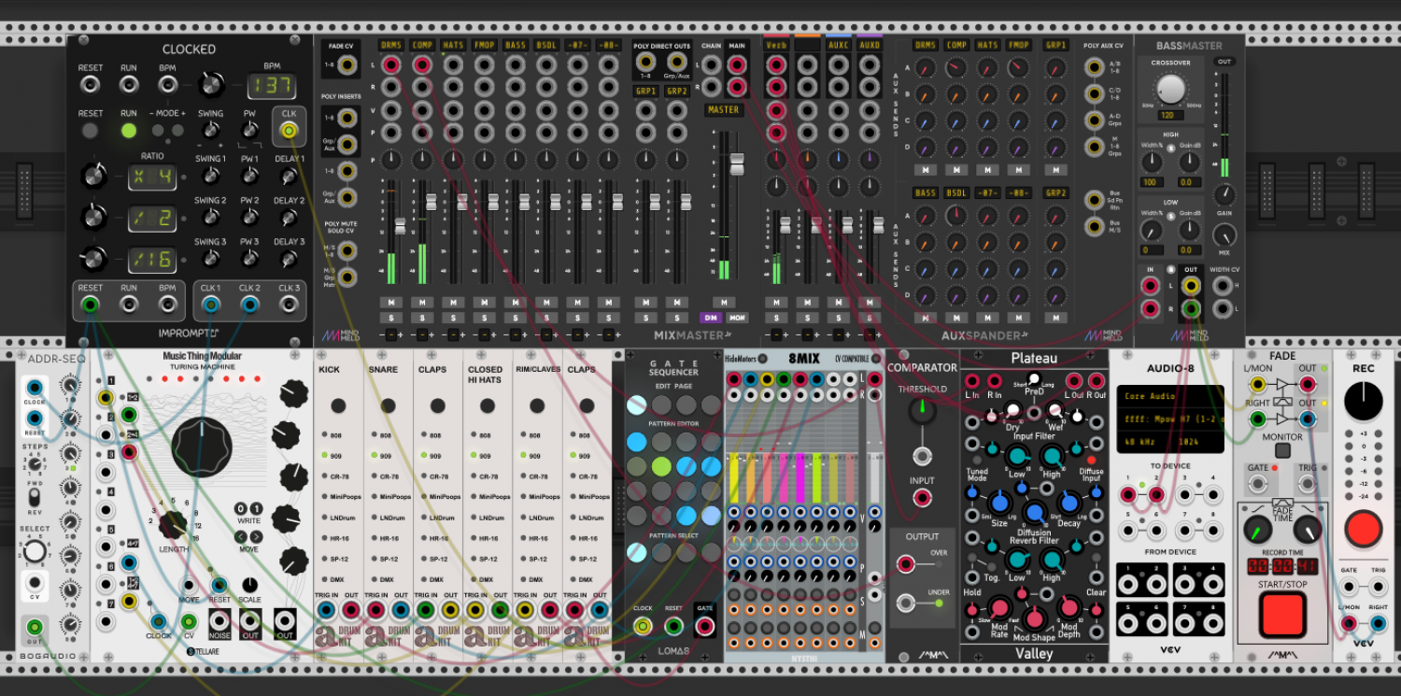Image resolution: width=1401 pixels, height=696 pixels.
Task: Open the Core Audio driver menu on Audio-8
Action: click(x=1170, y=396)
